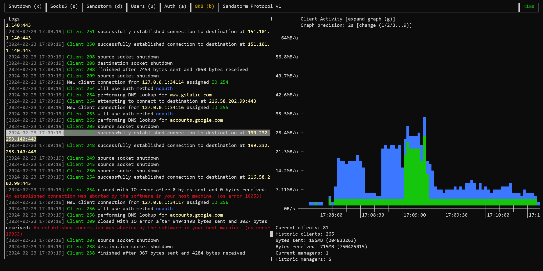Viewport: 543px width, 271px height.
Task: Click the Historic managers: 5 stat
Action: (303, 259)
